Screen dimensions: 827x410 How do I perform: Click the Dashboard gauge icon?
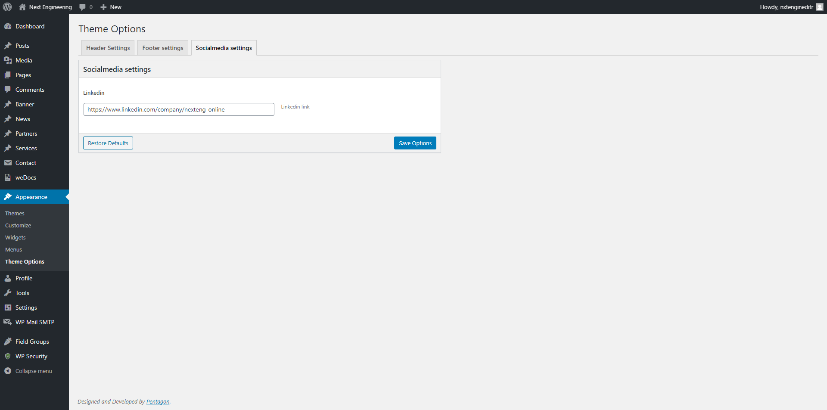8,26
